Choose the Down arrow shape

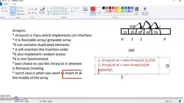[49, 14]
